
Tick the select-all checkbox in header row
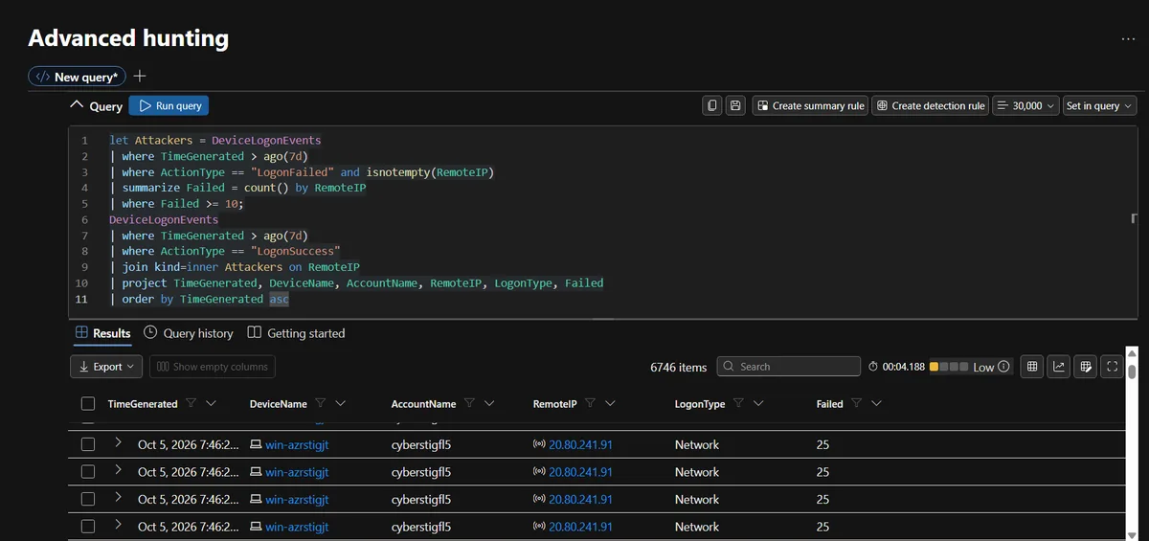tap(88, 404)
